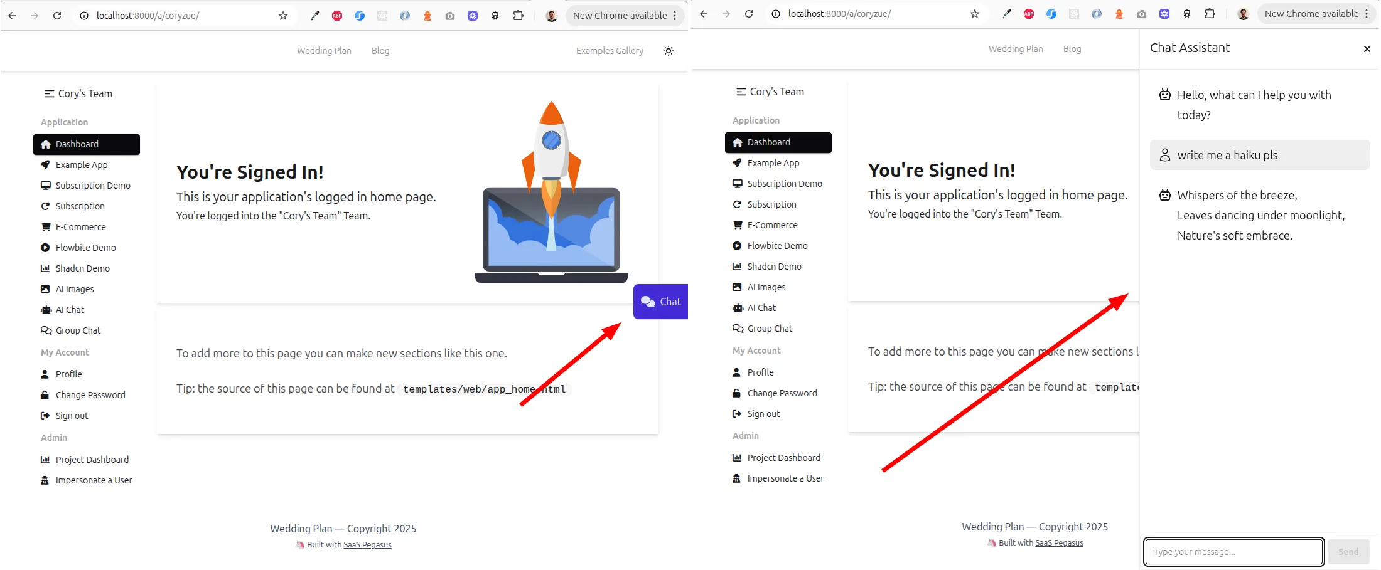Open AI Images in the window with the rocket
This screenshot has width=1381, height=570.
point(74,289)
